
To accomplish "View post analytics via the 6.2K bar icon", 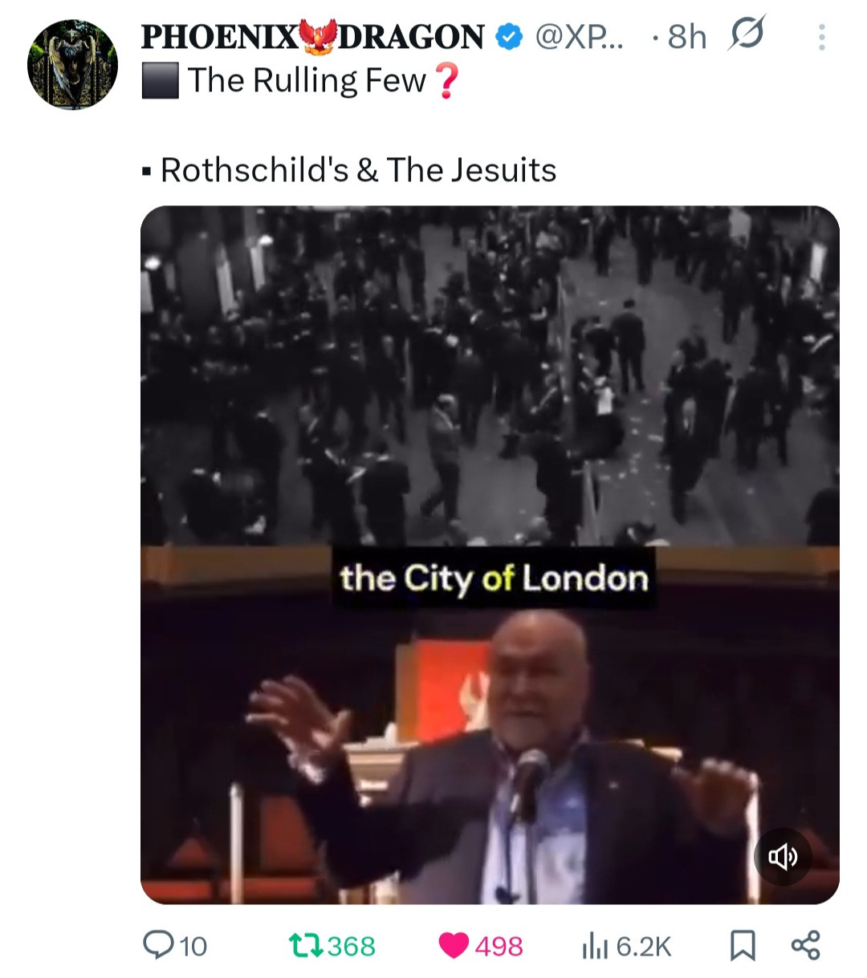I will [594, 947].
